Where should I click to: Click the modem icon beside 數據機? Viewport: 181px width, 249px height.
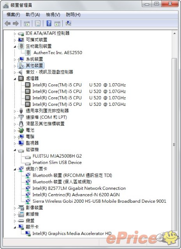click(21, 214)
